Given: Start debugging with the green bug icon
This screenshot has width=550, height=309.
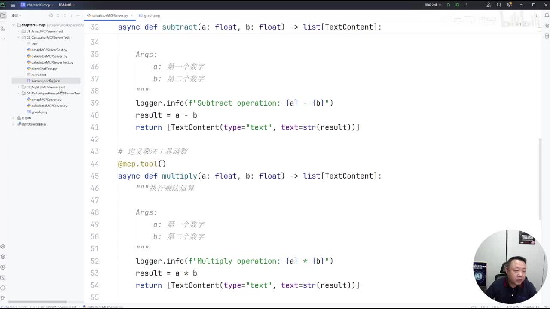Looking at the screenshot, I should (x=457, y=5).
